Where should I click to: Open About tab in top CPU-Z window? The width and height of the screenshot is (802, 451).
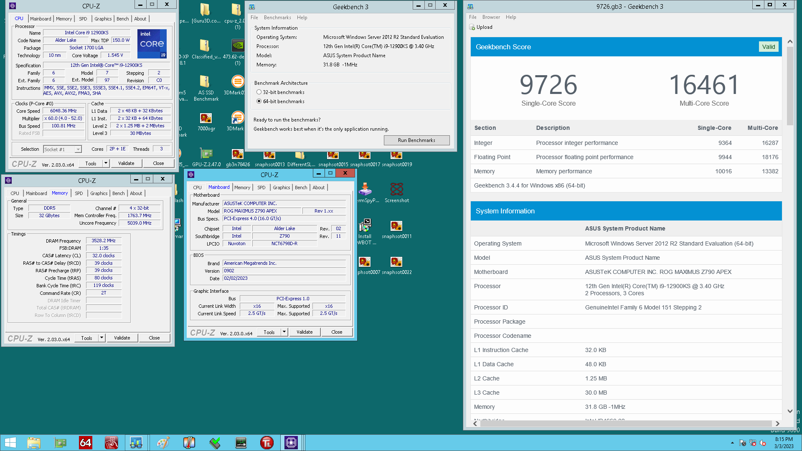(x=140, y=19)
